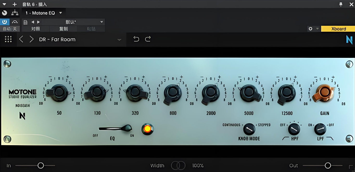Click the HPF filter knob

pos(294,129)
